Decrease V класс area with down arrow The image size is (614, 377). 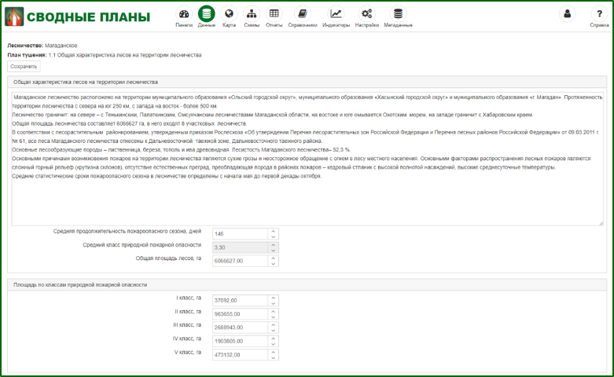[274, 357]
